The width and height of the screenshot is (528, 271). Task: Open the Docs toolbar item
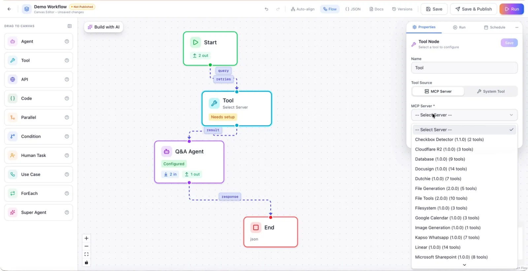[377, 9]
